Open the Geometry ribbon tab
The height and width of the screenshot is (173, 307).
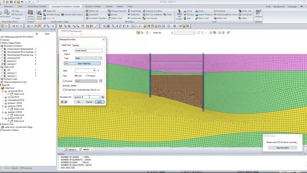tap(9, 6)
